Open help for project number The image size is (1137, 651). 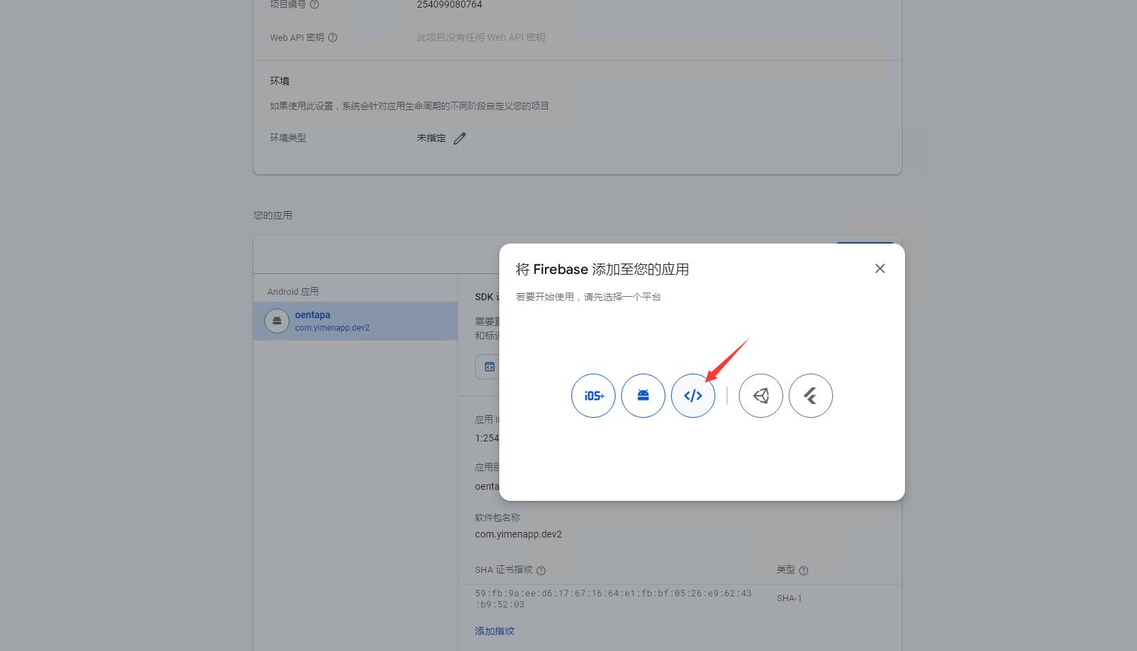click(314, 4)
